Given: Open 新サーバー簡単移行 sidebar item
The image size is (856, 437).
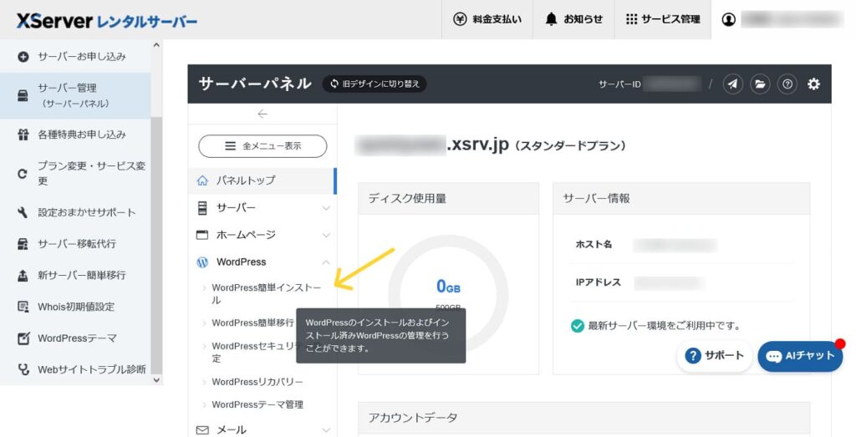Looking at the screenshot, I should [75, 275].
